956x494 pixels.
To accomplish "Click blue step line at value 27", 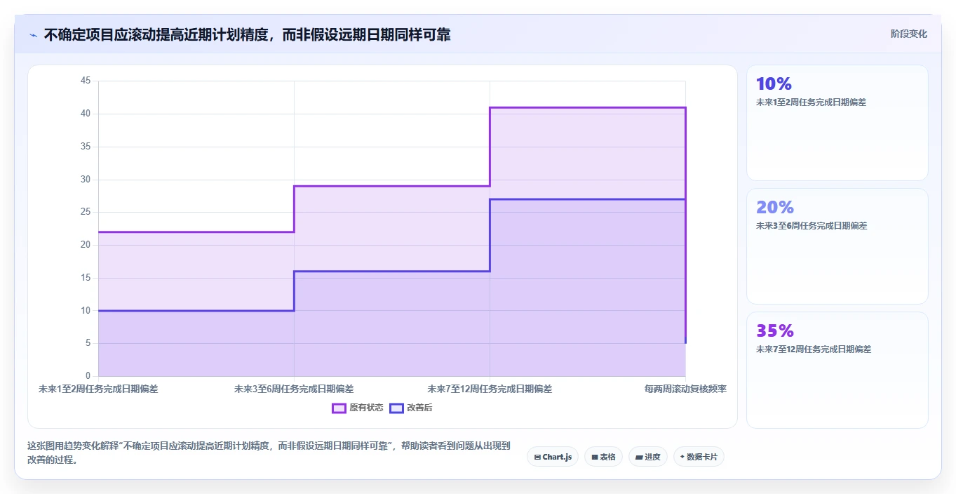I will [x=587, y=199].
